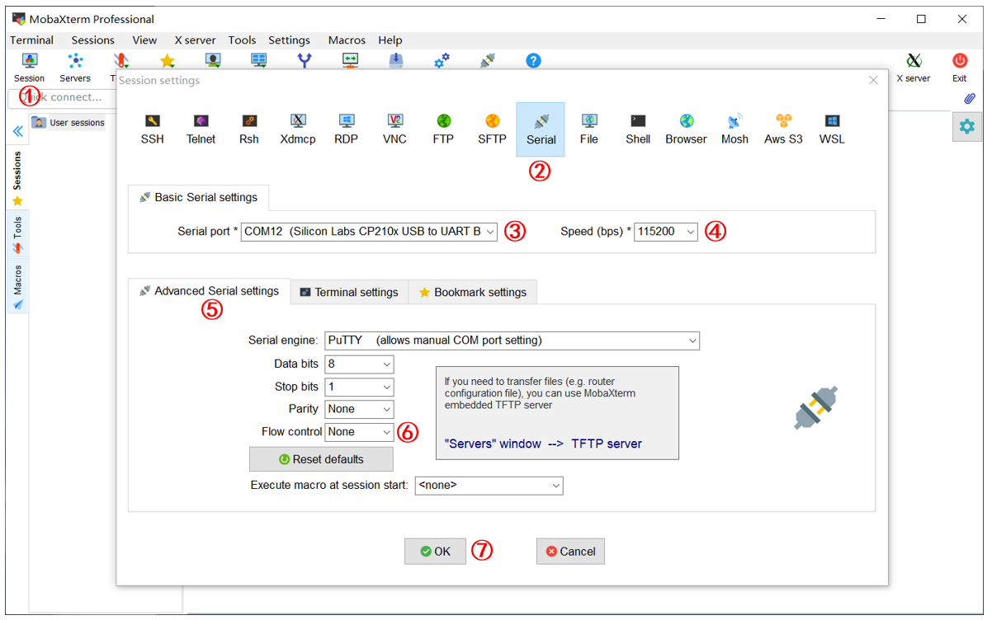The image size is (992, 620).
Task: Confirm the session with OK button
Action: point(435,552)
